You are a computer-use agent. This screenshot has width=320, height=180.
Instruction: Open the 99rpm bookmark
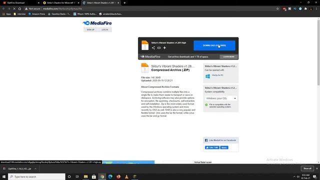coord(85,14)
